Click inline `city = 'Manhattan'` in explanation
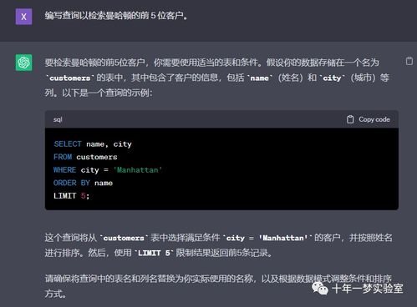 point(267,238)
